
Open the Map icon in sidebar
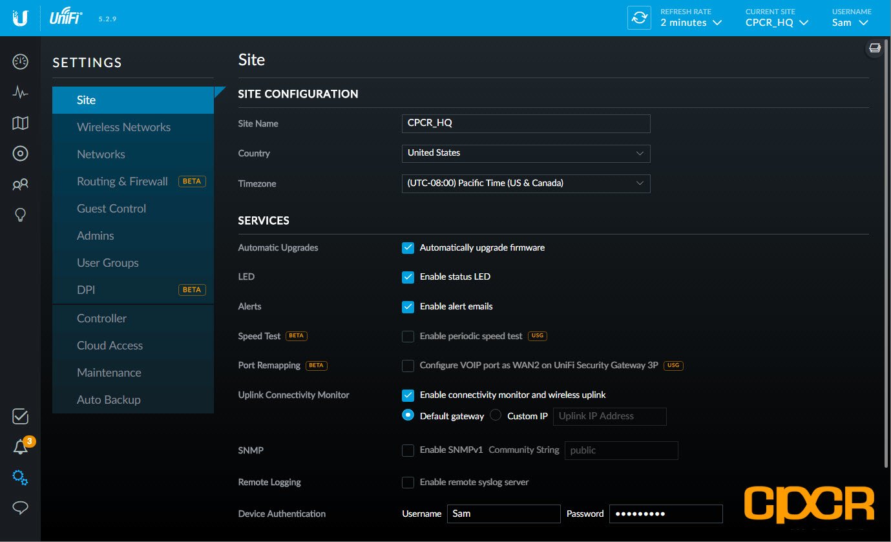[x=20, y=123]
